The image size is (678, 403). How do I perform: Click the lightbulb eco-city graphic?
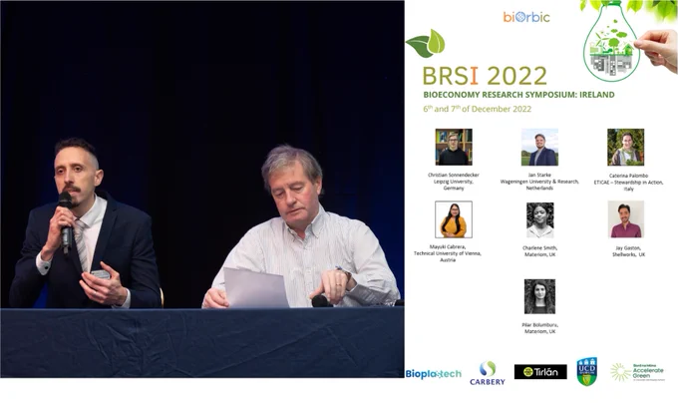point(611,44)
